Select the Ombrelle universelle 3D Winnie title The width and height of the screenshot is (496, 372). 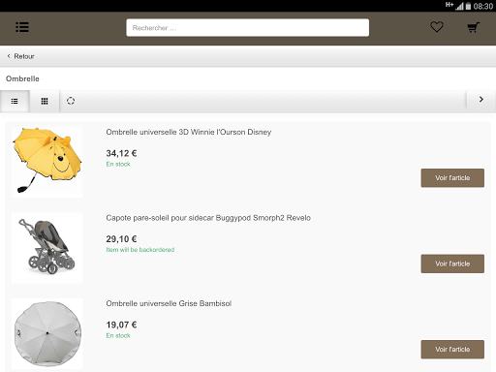pos(189,132)
